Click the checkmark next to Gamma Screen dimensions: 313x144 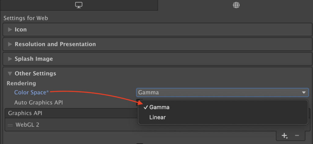(145, 107)
